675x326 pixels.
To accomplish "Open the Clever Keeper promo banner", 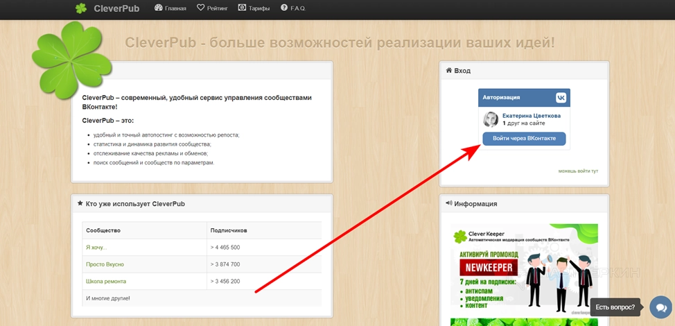I will coord(524,271).
